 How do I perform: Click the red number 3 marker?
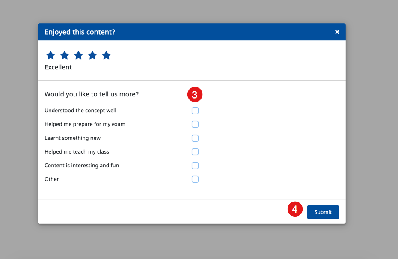pyautogui.click(x=195, y=94)
